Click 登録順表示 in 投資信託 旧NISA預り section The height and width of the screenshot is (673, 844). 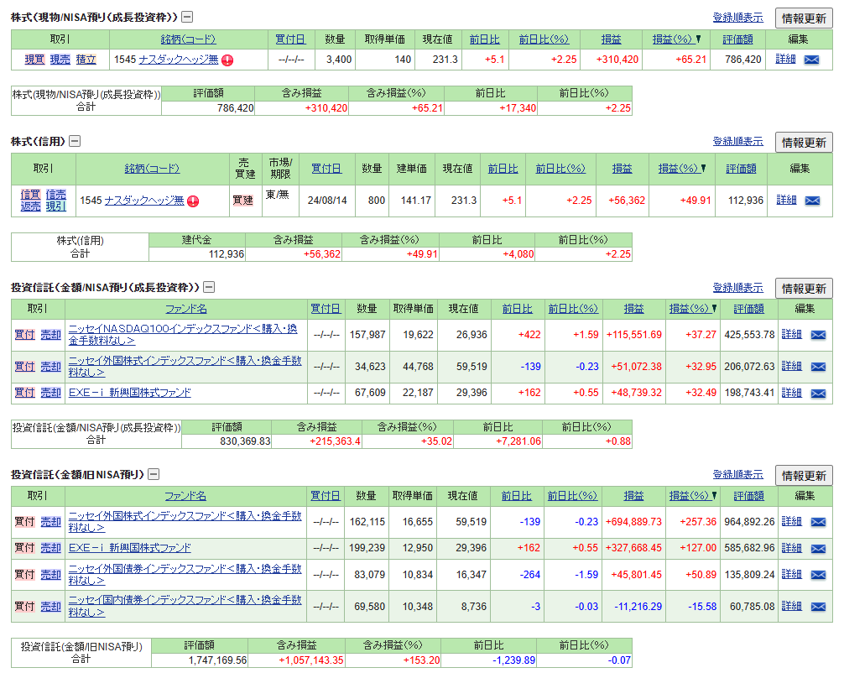click(737, 474)
